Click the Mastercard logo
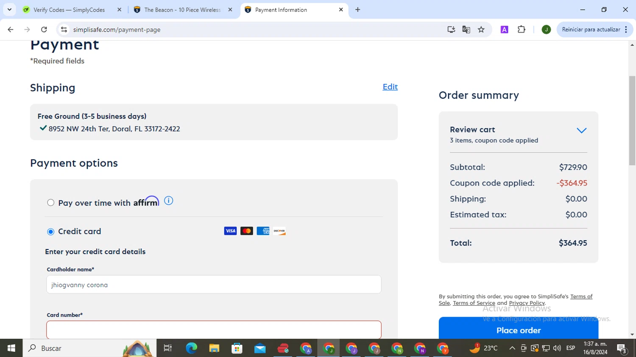This screenshot has width=636, height=357. pyautogui.click(x=247, y=231)
